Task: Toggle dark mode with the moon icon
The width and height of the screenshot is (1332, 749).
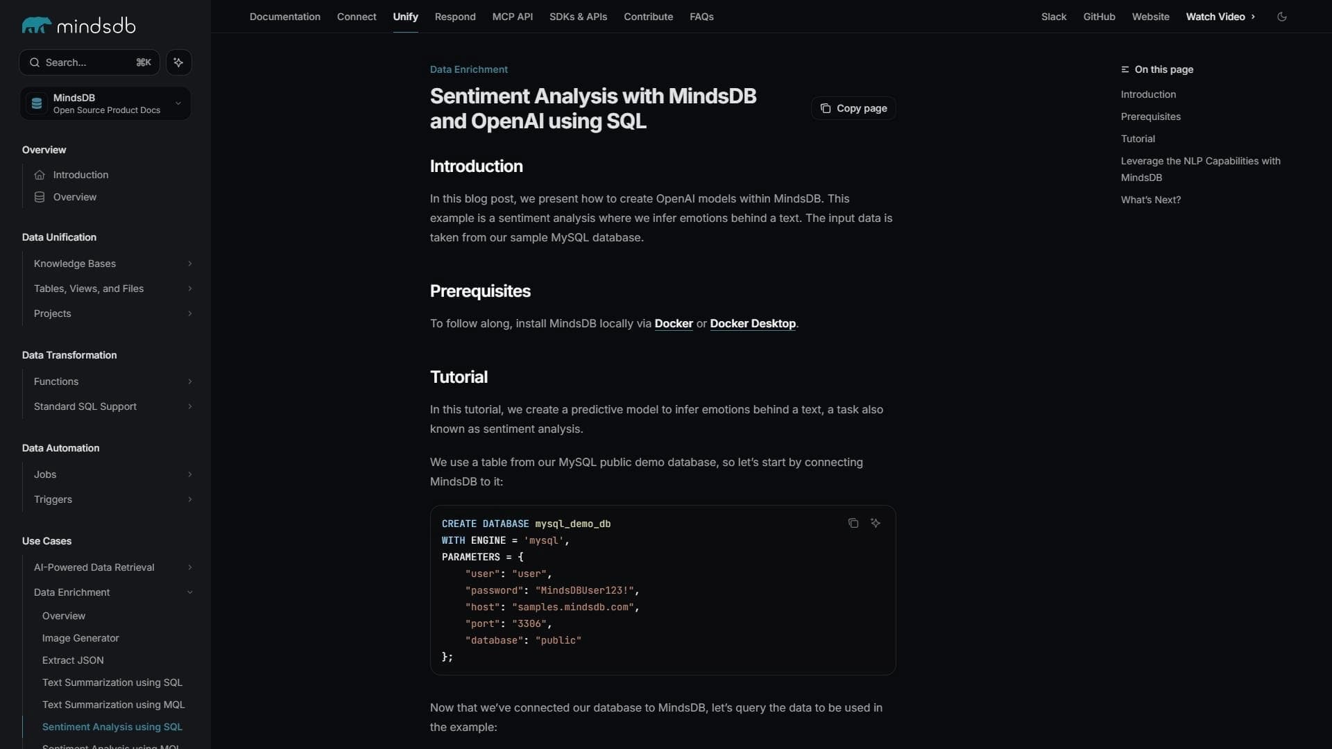Action: point(1281,17)
